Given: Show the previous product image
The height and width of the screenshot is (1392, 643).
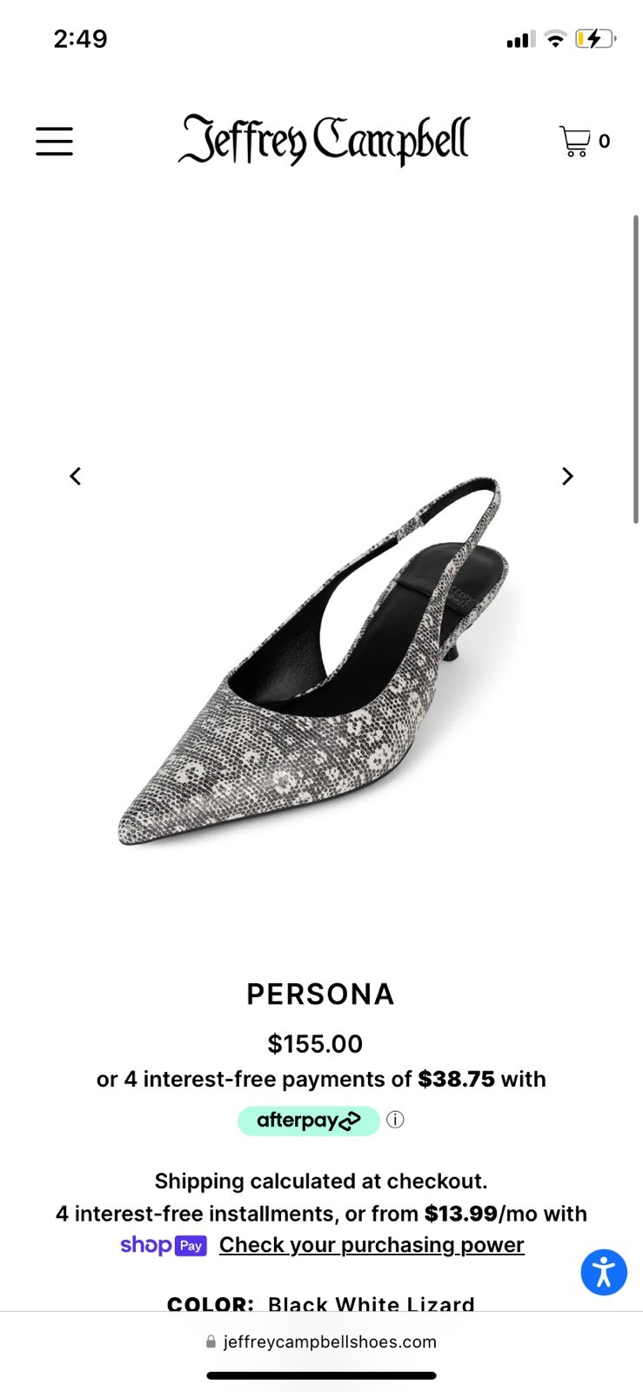Looking at the screenshot, I should click(76, 476).
